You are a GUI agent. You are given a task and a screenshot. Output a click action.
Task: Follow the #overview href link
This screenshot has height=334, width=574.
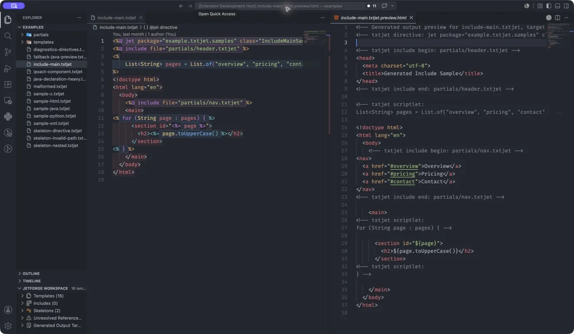[x=404, y=166]
